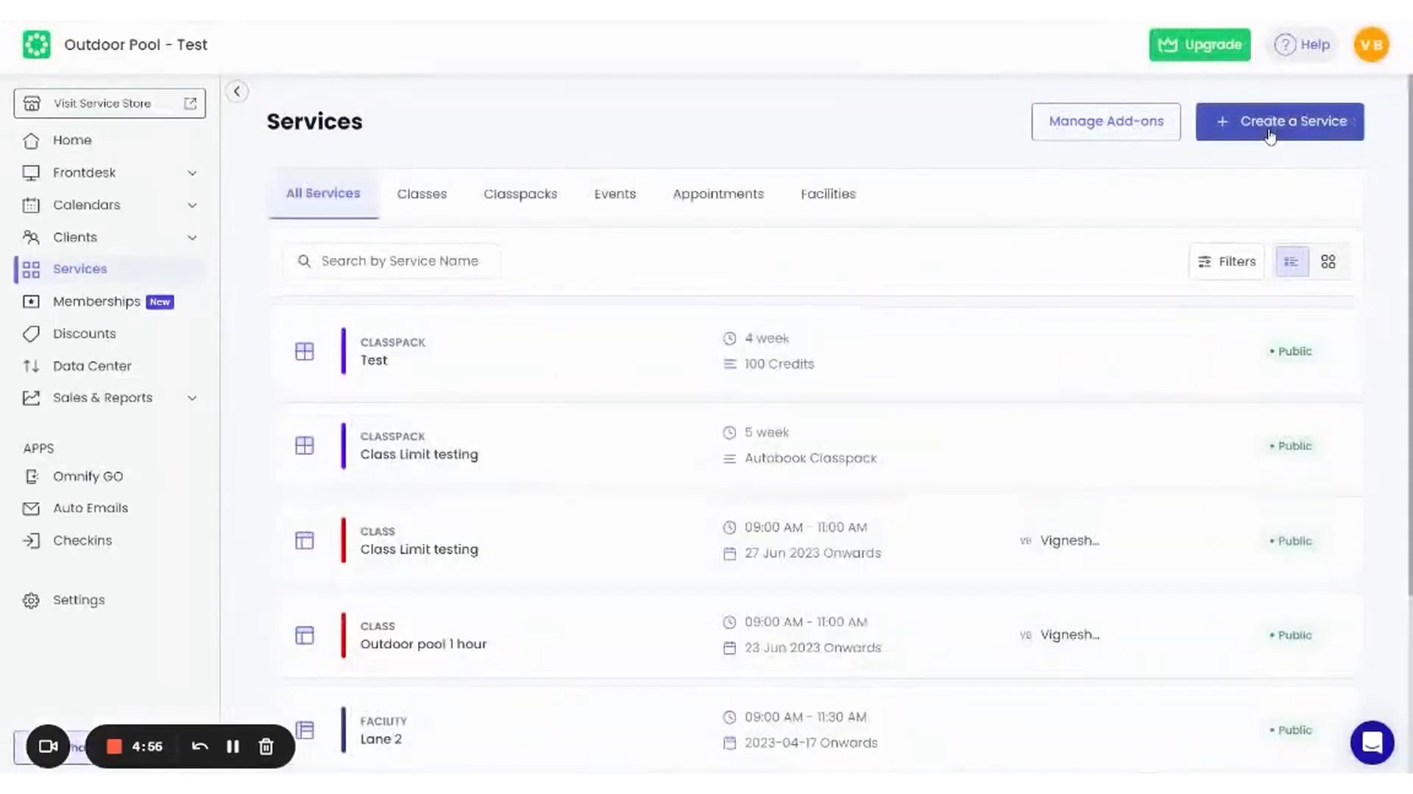Image resolution: width=1413 pixels, height=794 pixels.
Task: Pause the screen recording
Action: 233,746
